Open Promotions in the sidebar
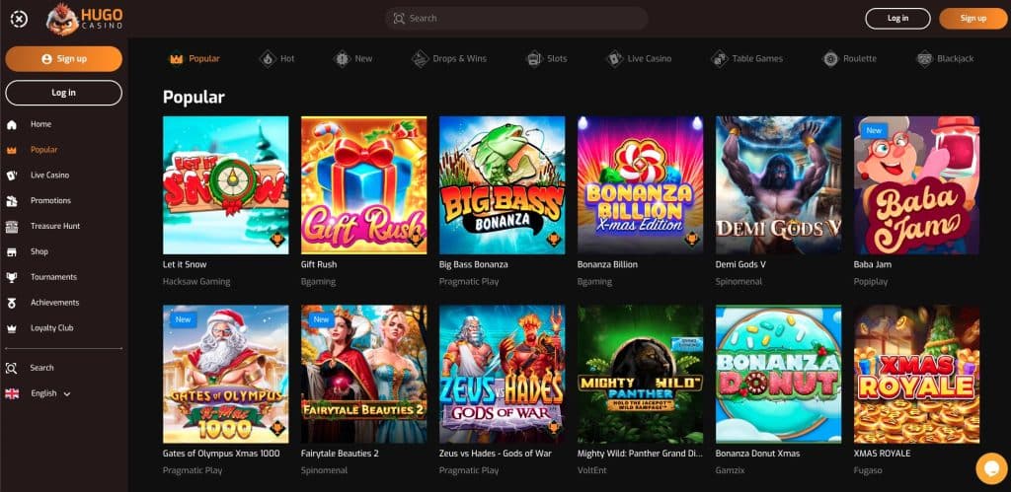Screen dimensions: 1011x492 (50, 201)
